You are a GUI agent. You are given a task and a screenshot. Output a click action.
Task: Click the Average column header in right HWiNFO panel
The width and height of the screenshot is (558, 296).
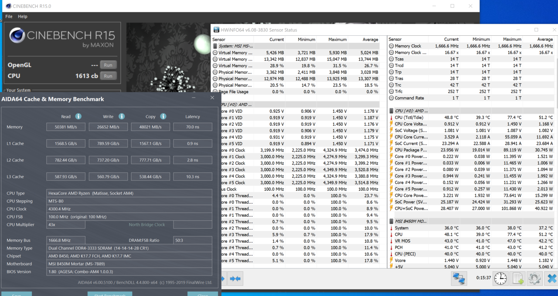pyautogui.click(x=538, y=39)
